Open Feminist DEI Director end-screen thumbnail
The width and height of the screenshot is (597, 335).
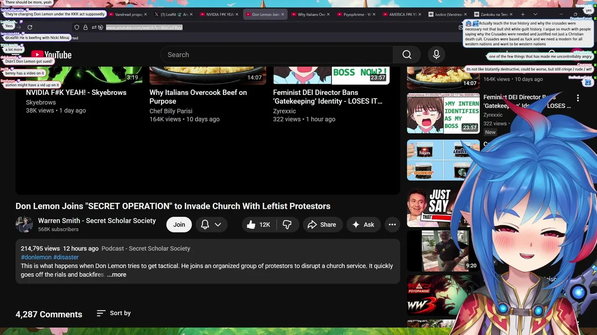tap(331, 75)
